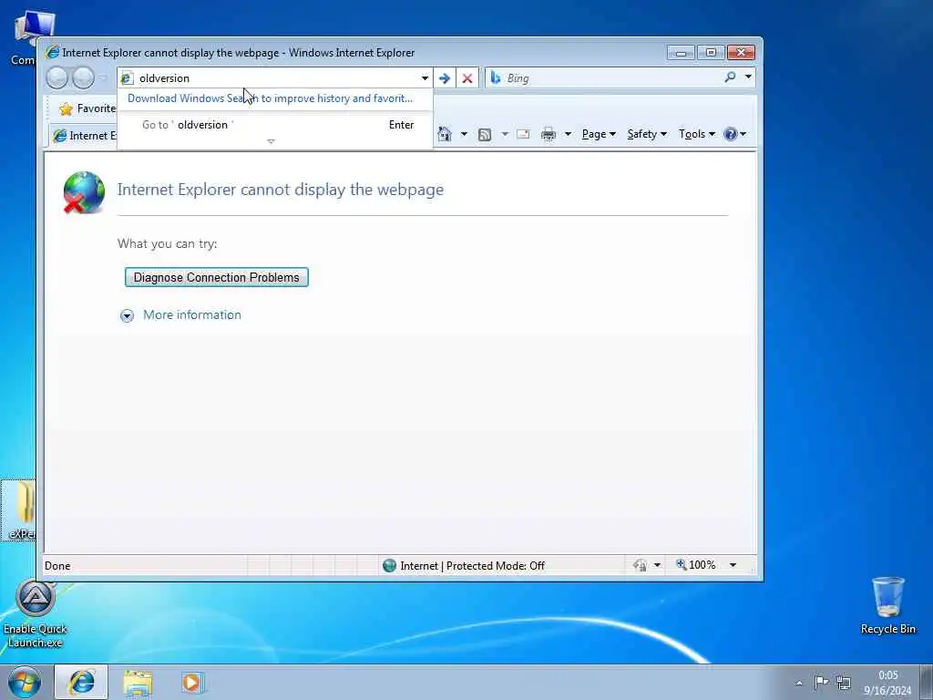The height and width of the screenshot is (700, 933).
Task: Expand the autocomplete list chevron
Action: pyautogui.click(x=271, y=141)
